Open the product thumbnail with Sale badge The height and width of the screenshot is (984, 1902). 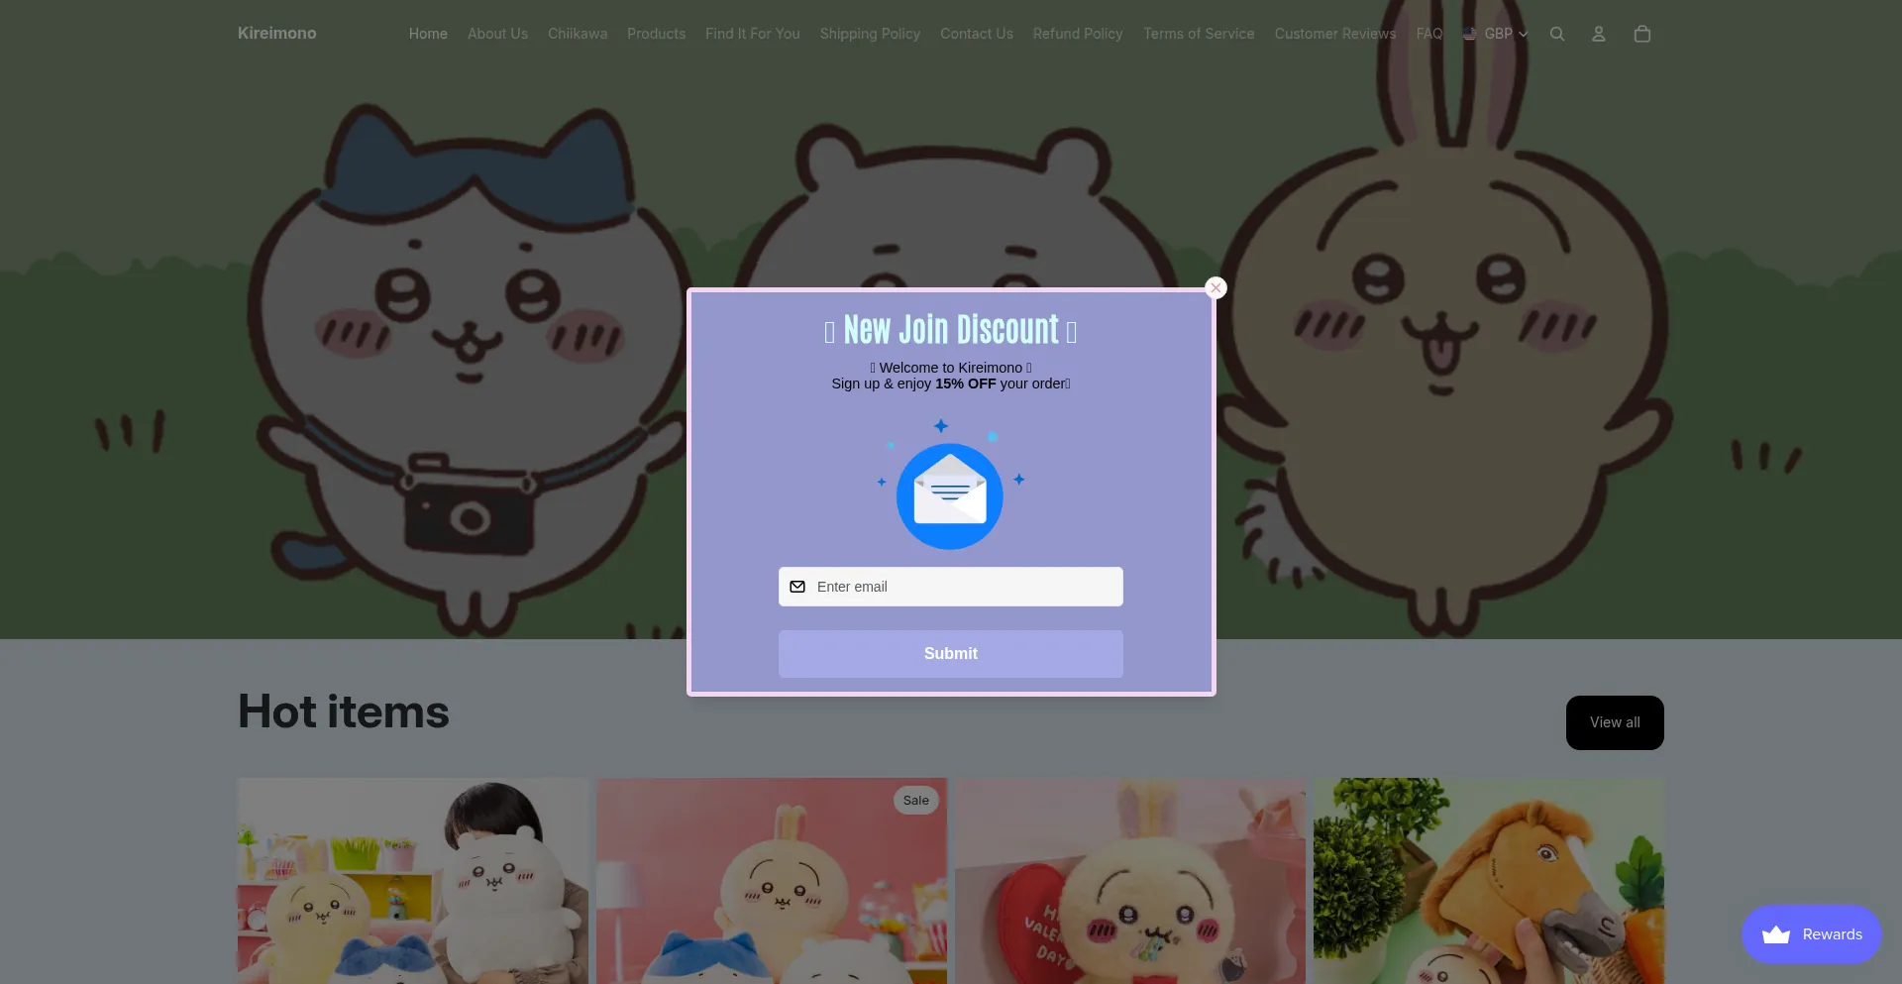pos(772,881)
